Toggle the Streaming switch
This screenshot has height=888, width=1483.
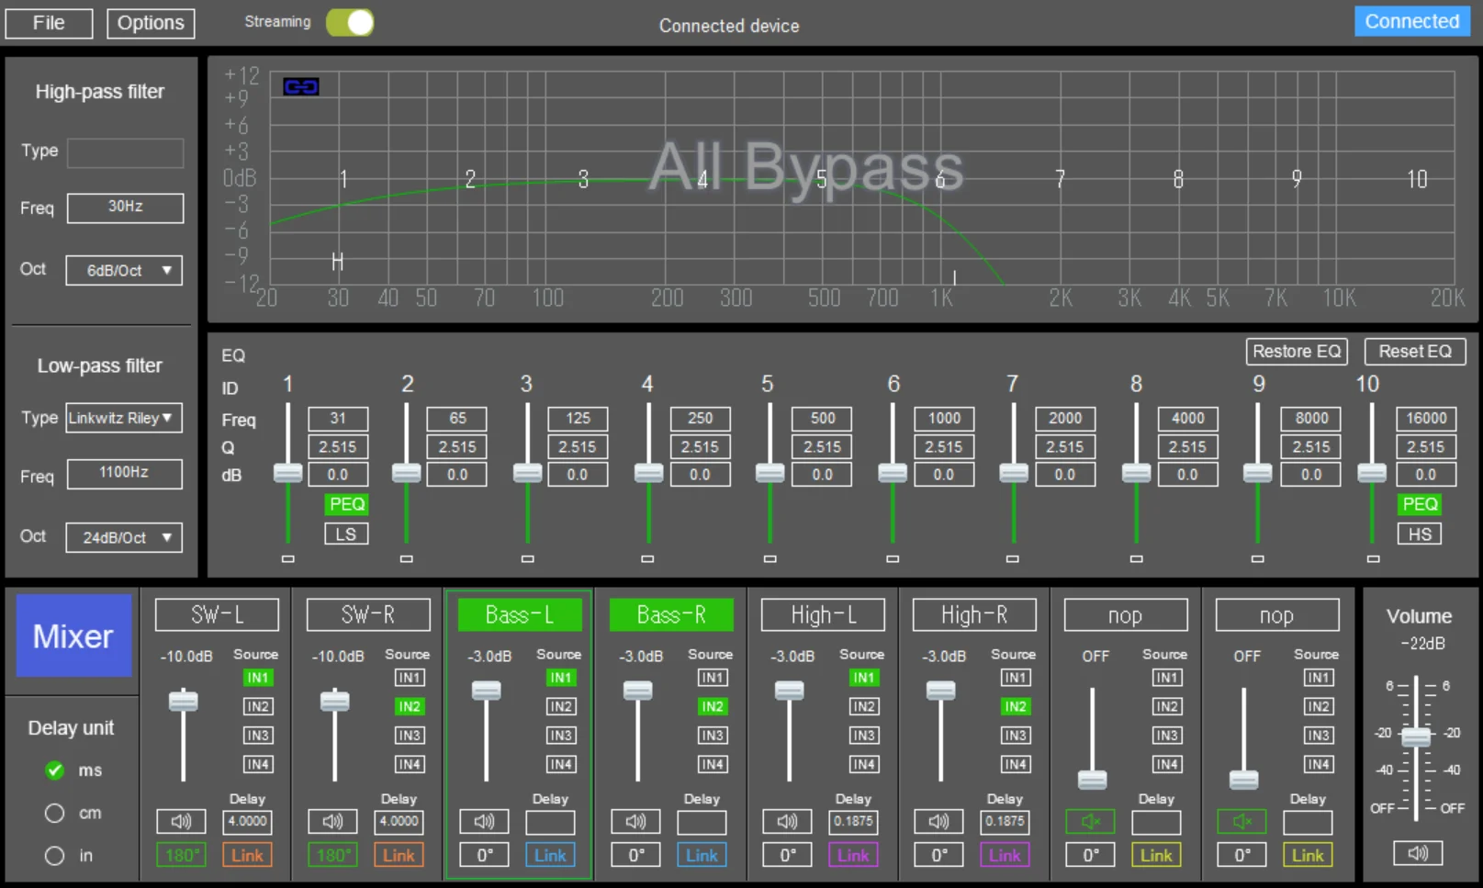pyautogui.click(x=350, y=23)
